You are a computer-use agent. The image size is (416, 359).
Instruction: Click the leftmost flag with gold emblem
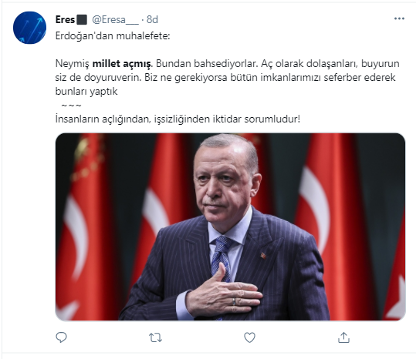[x=83, y=227]
